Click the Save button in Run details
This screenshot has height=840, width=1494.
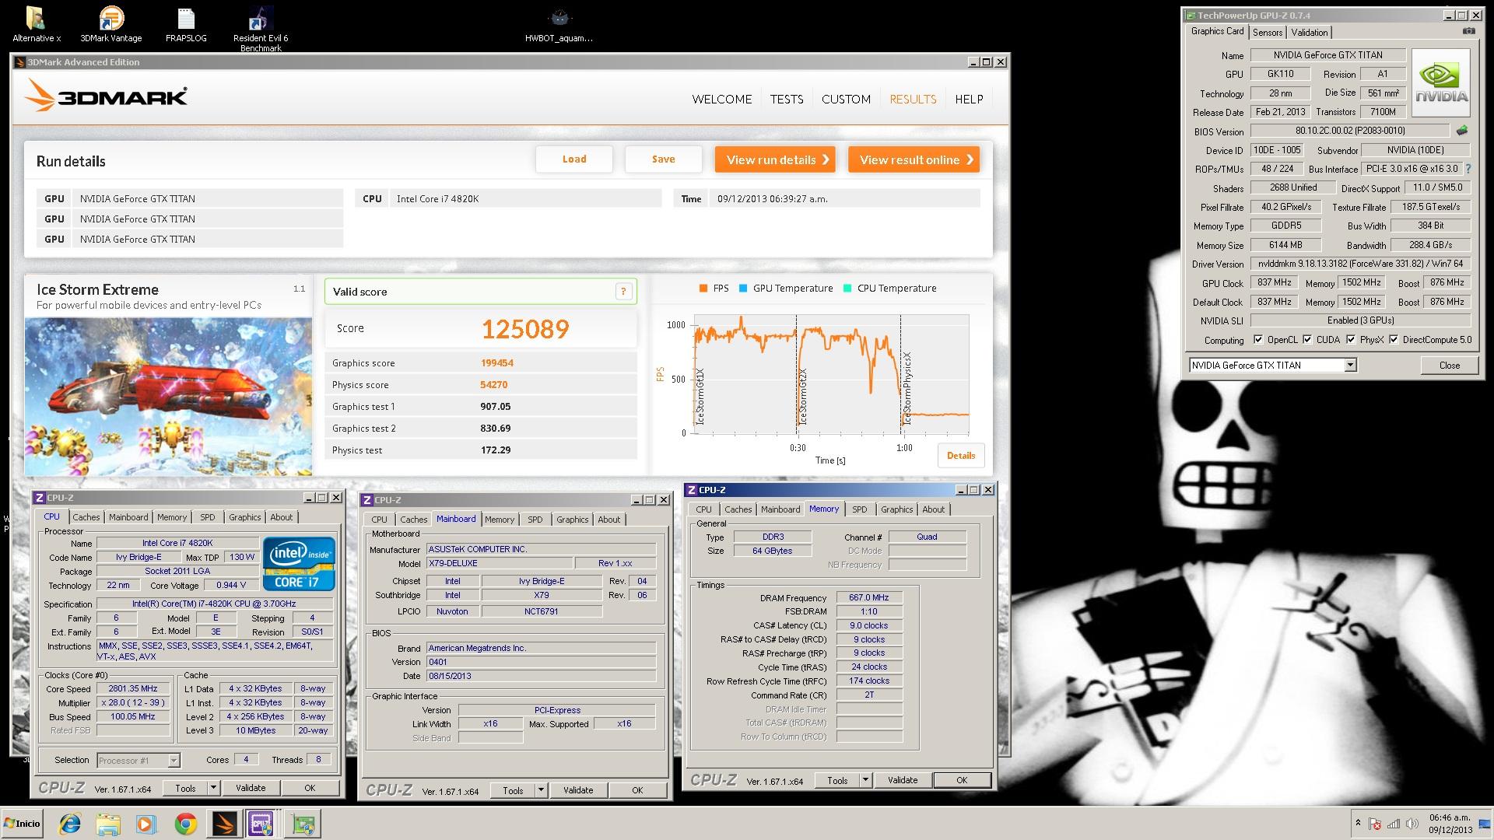point(663,159)
